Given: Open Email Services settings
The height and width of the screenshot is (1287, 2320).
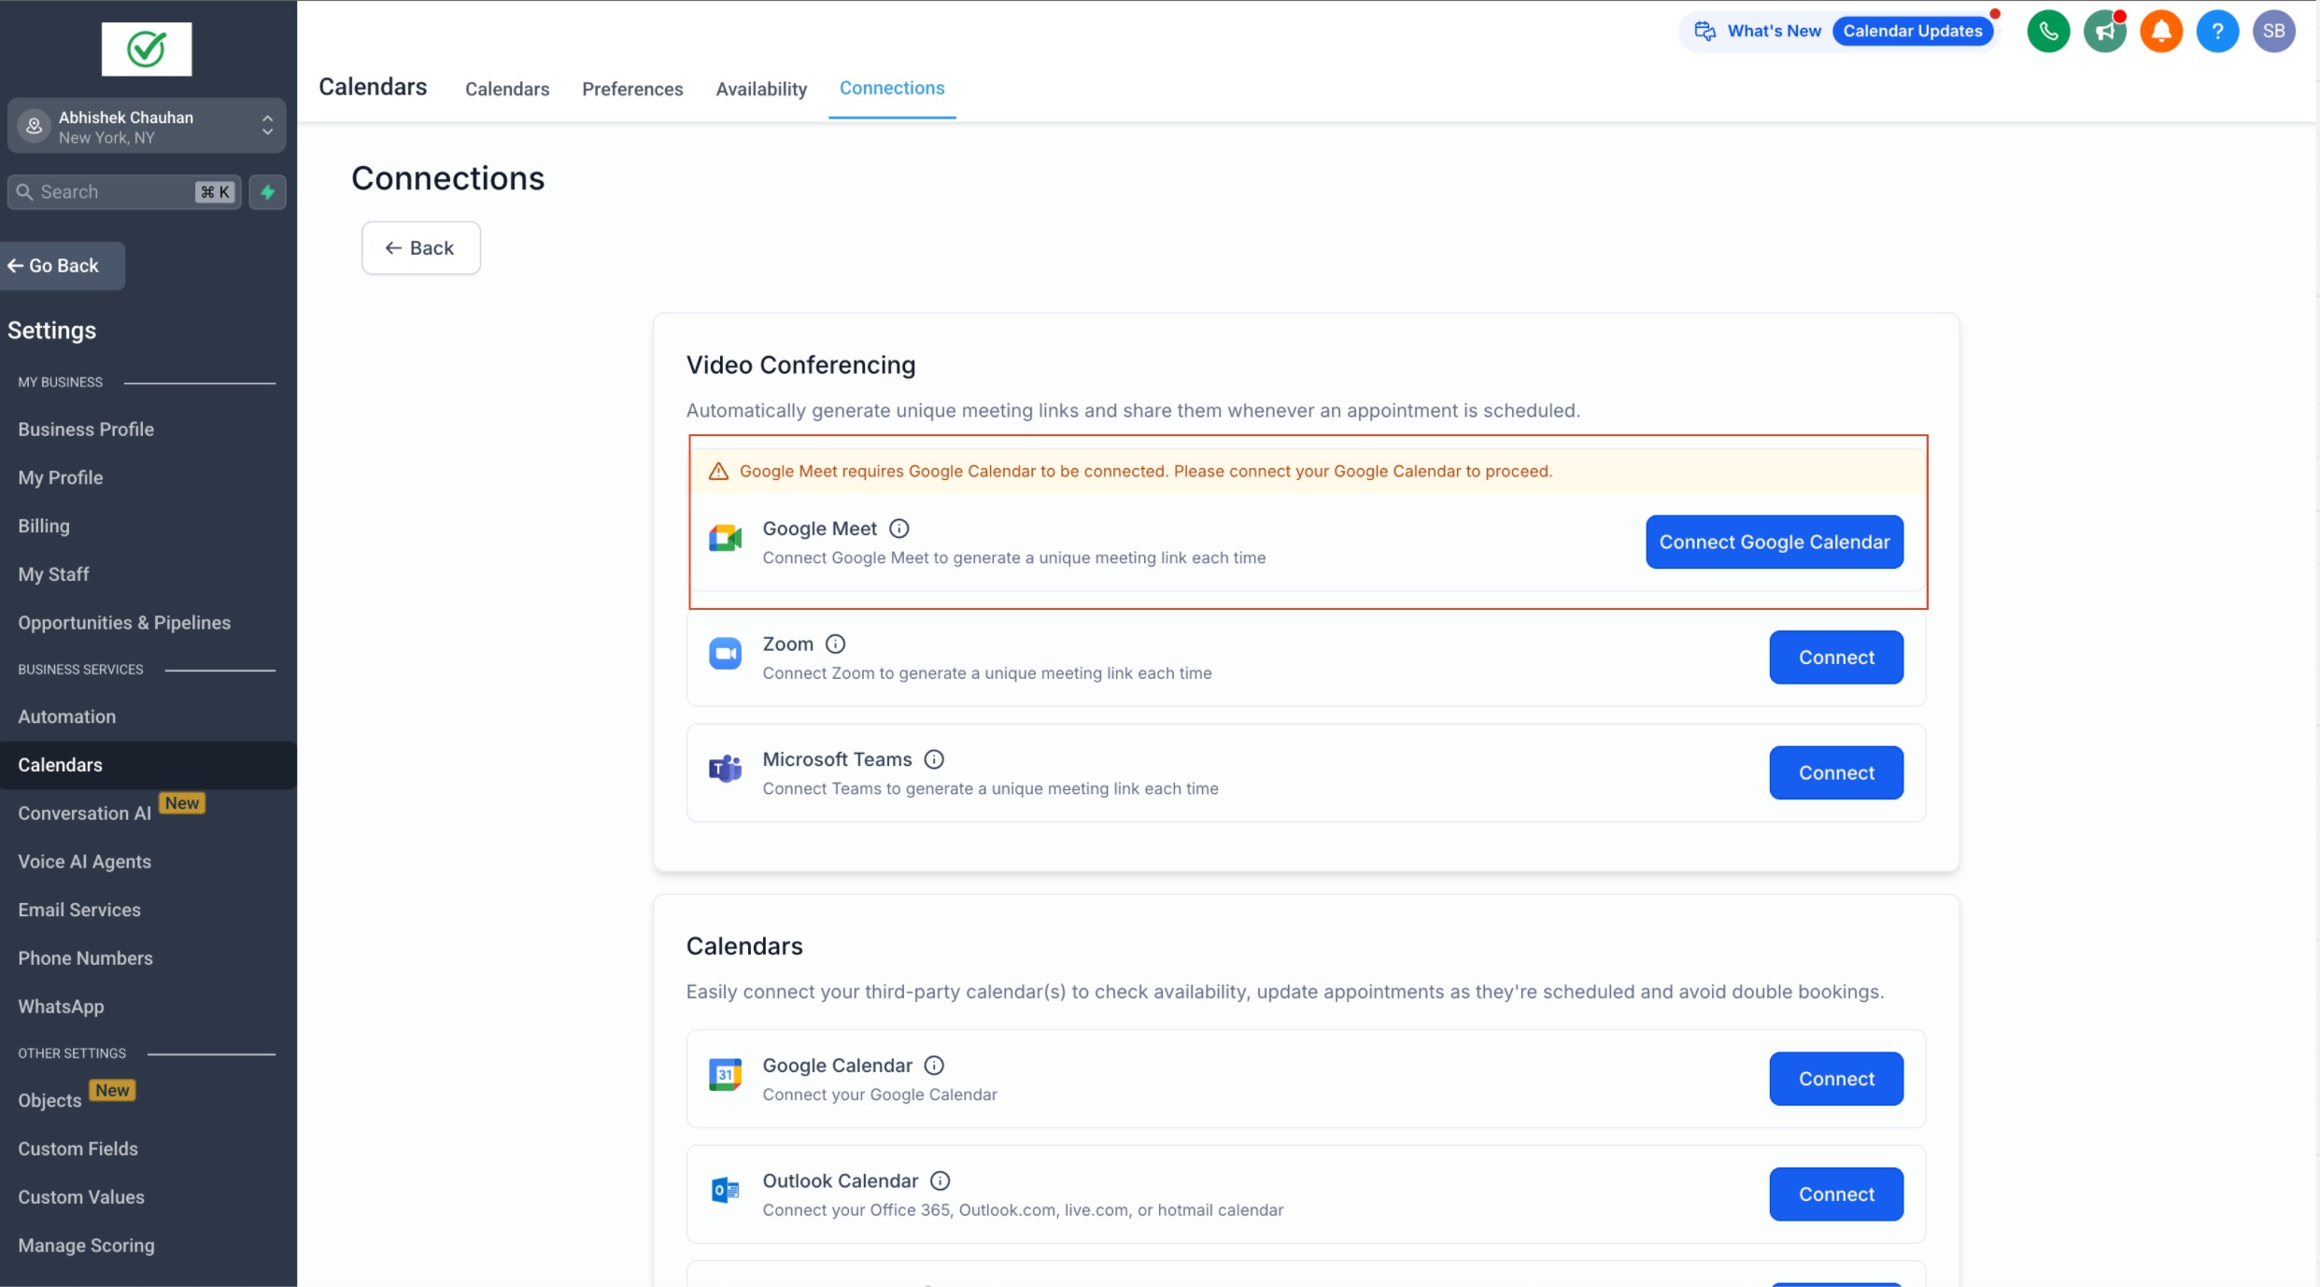Looking at the screenshot, I should 79,911.
